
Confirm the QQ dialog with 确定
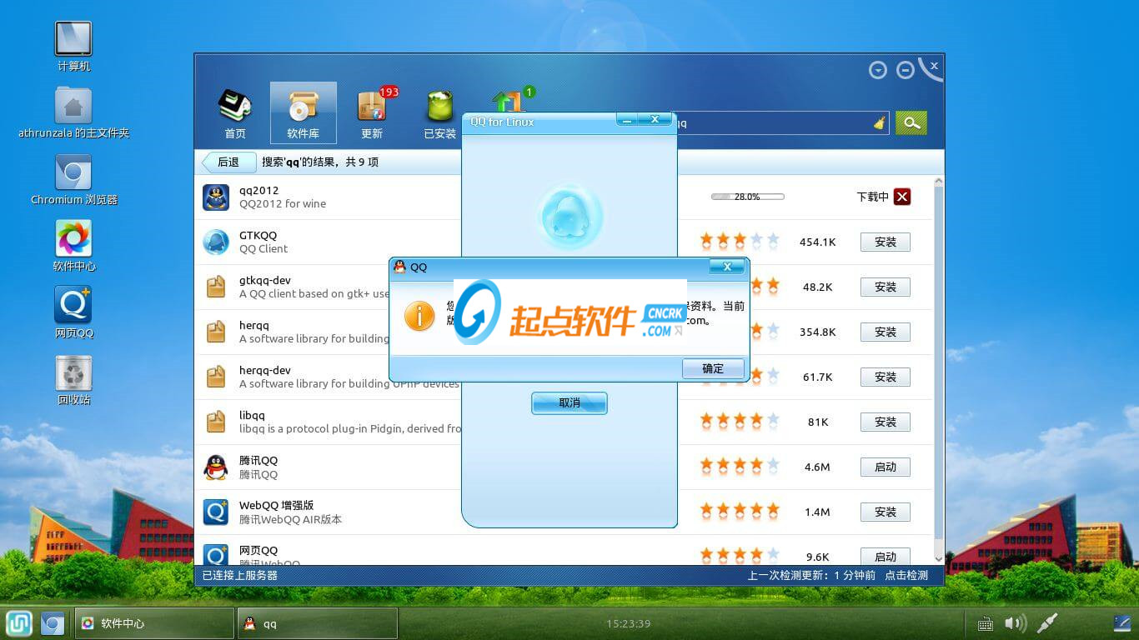coord(713,368)
